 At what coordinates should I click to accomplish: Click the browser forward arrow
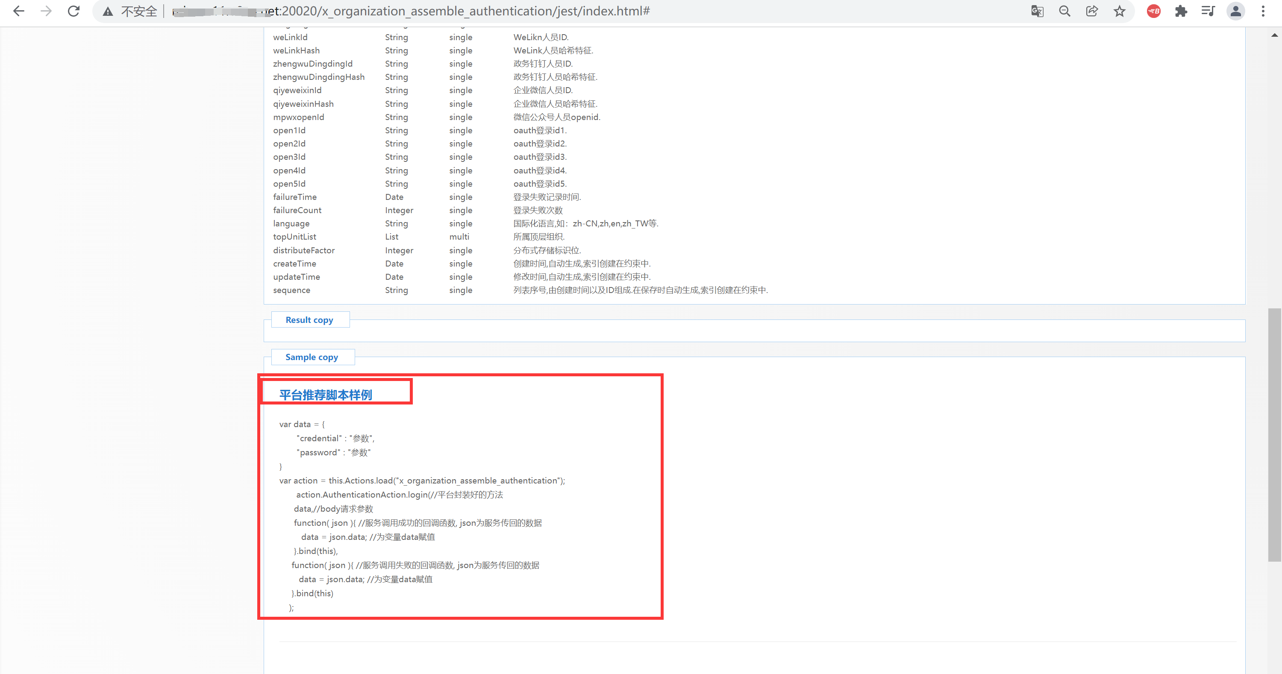46,11
